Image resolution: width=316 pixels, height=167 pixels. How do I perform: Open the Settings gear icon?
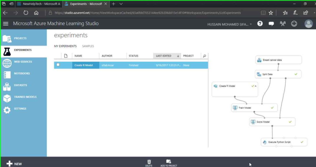pos(7,110)
